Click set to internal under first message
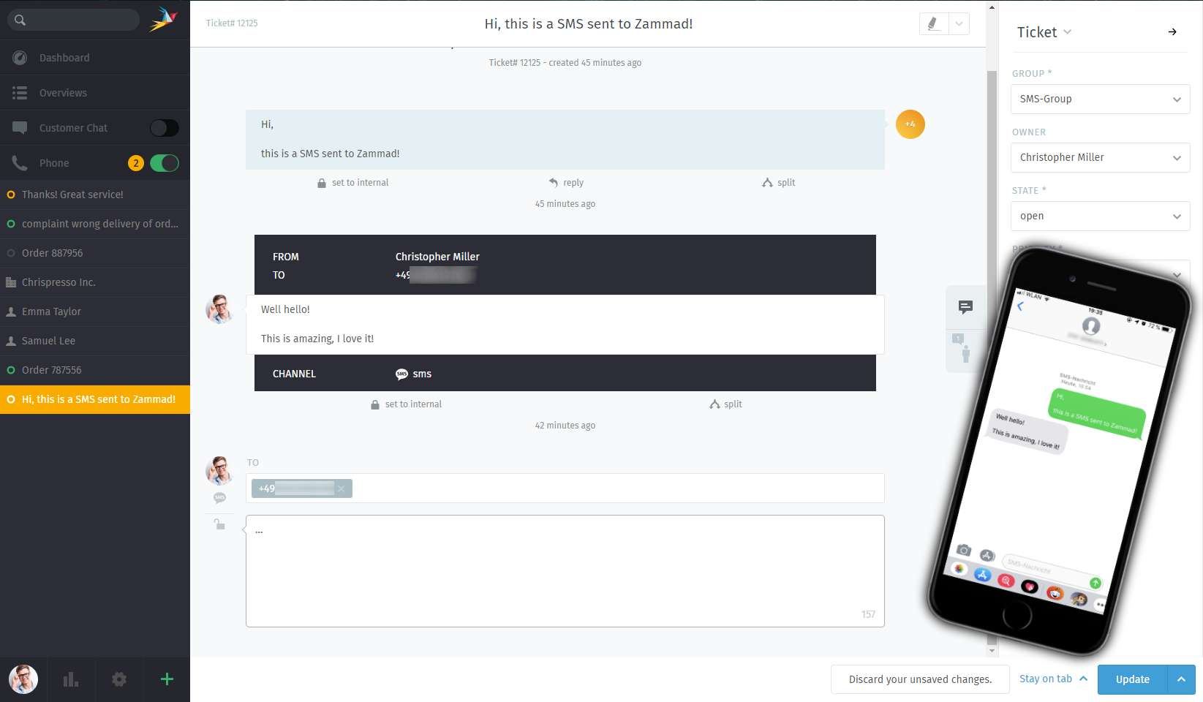The width and height of the screenshot is (1203, 702). click(360, 183)
